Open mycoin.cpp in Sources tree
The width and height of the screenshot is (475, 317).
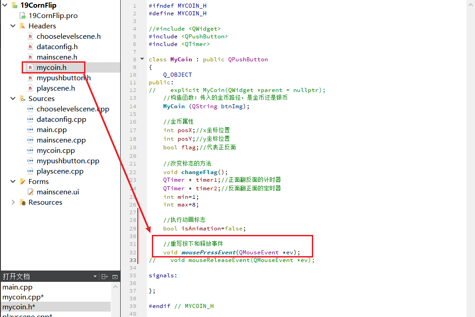[x=56, y=151]
